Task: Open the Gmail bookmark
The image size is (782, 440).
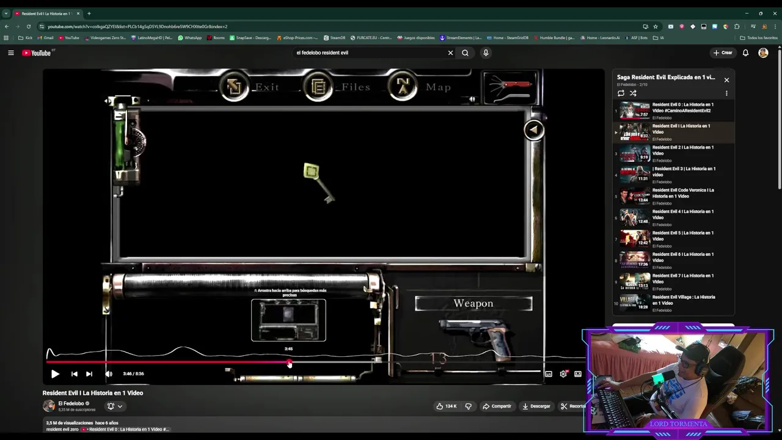Action: click(45, 38)
